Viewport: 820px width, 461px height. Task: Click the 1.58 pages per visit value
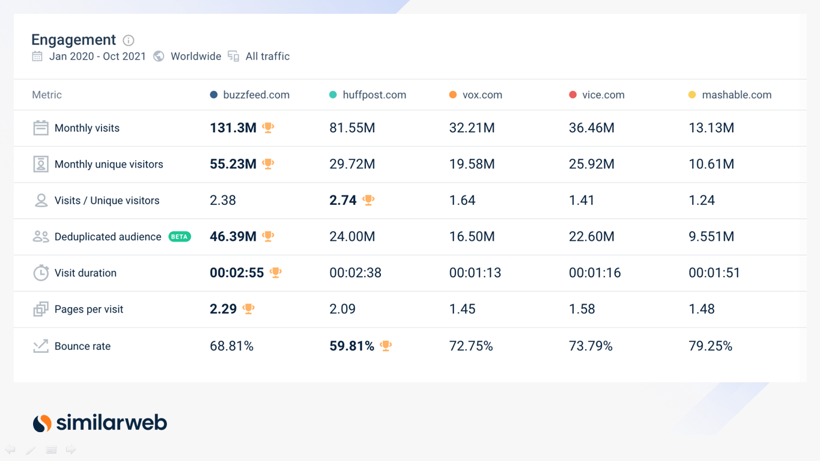click(582, 310)
